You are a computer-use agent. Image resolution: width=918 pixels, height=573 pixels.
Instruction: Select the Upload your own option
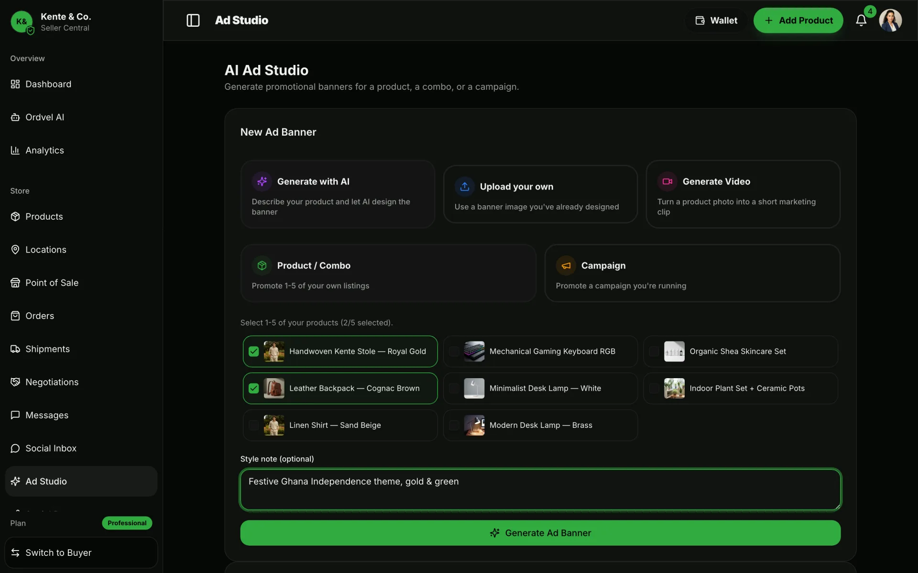click(x=540, y=194)
